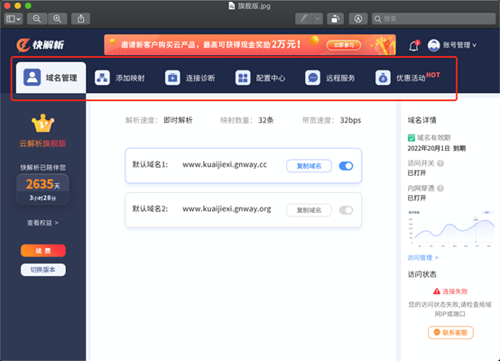
Task: Open the sidebar view menu in Preview
Action: pos(13,19)
